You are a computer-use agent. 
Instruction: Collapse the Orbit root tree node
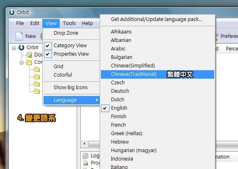pyautogui.click(x=14, y=48)
